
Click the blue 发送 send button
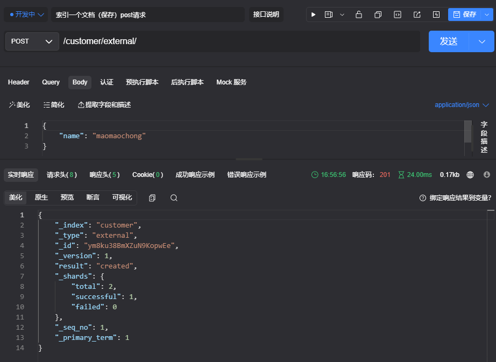tap(449, 41)
